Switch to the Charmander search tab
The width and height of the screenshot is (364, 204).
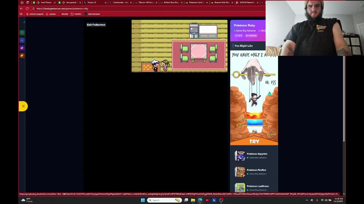click(121, 3)
